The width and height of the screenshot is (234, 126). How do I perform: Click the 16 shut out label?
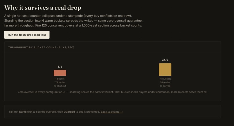pos(60,86)
